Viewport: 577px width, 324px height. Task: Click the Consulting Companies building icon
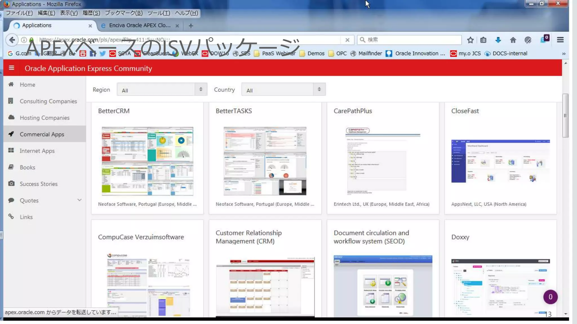click(11, 101)
